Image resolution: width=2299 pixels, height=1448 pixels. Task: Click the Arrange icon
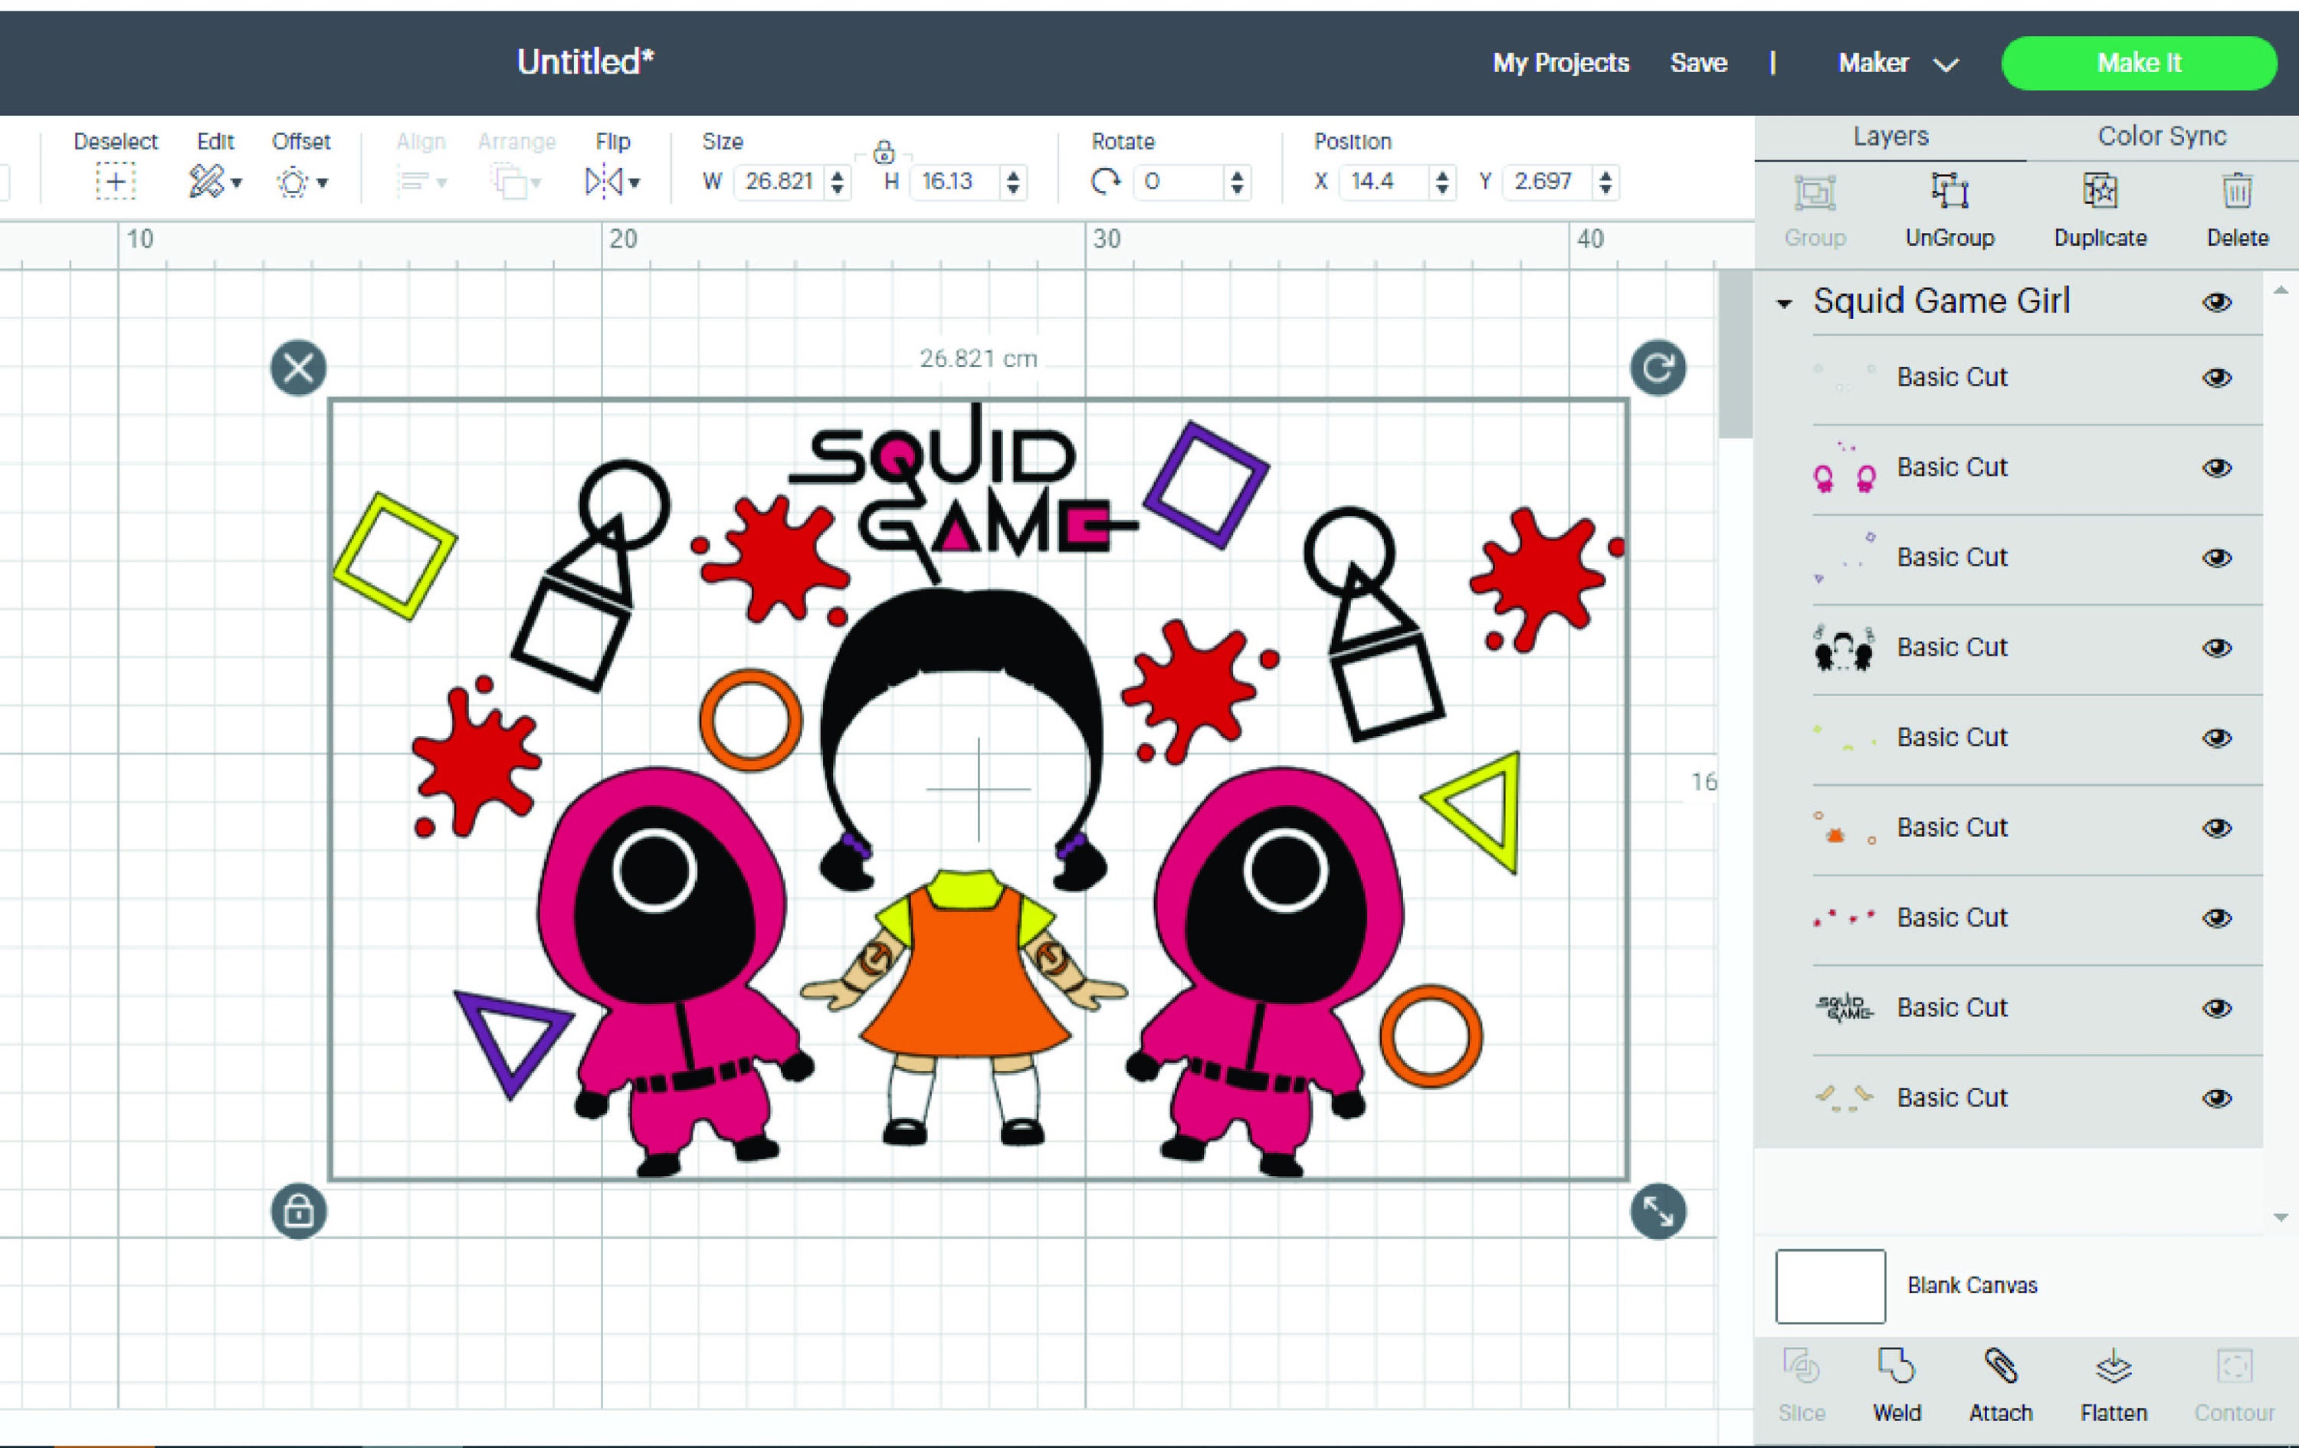[509, 182]
